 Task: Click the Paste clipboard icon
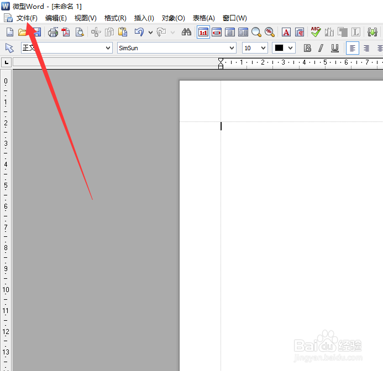(x=123, y=32)
